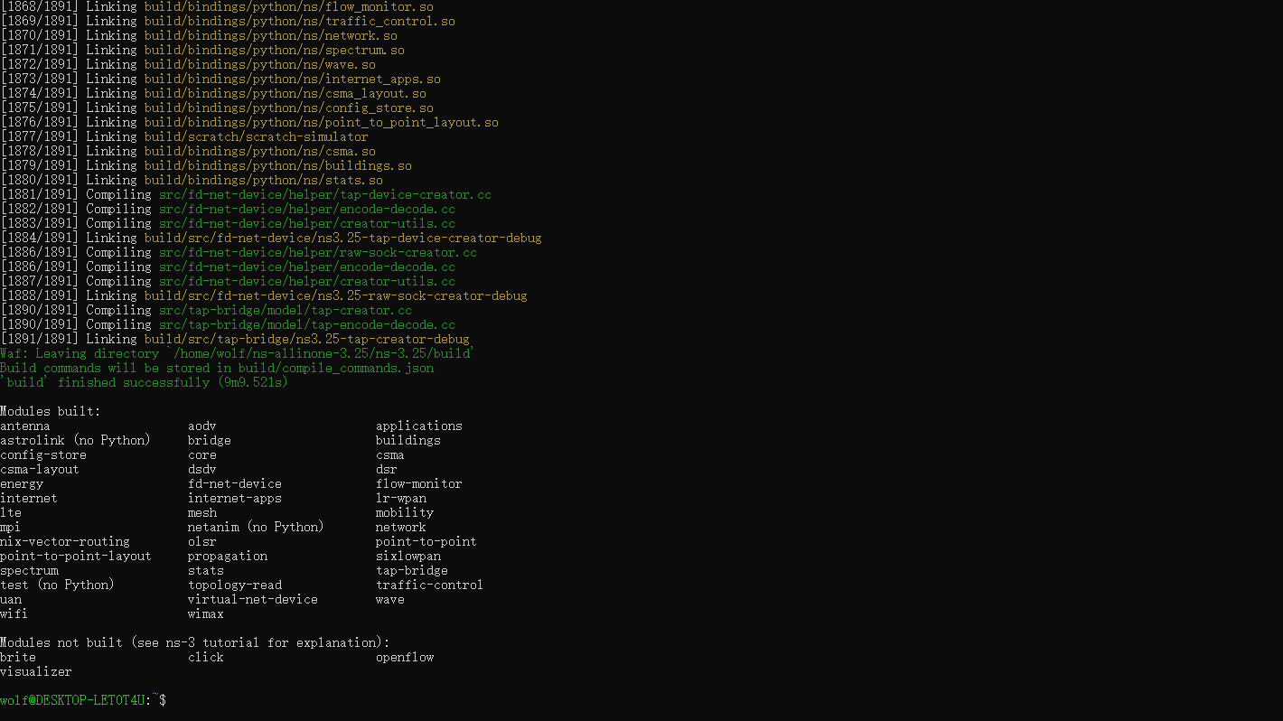Select the netanim (no Python) entry
This screenshot has width=1283, height=721.
point(255,527)
